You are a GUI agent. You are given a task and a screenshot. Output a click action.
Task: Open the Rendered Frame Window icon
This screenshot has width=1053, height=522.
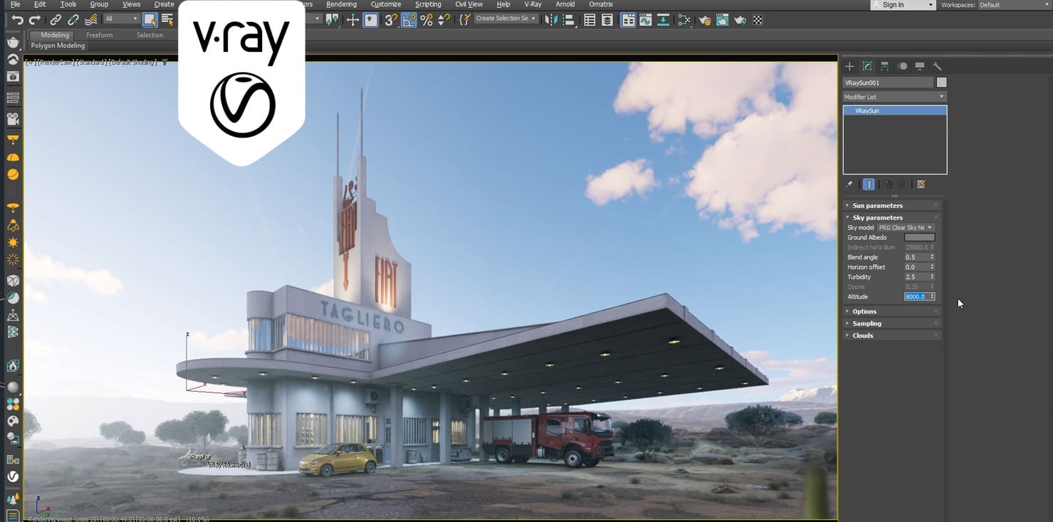723,20
